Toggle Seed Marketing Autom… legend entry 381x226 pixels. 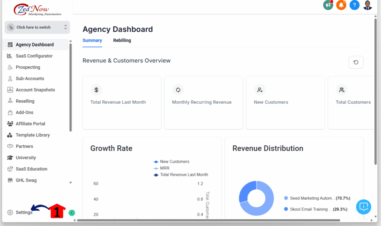317,198
